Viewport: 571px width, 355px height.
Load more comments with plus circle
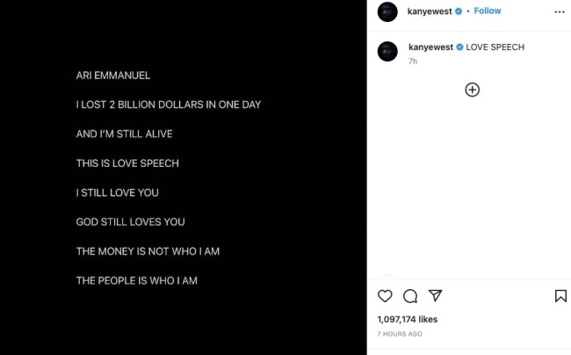point(472,90)
